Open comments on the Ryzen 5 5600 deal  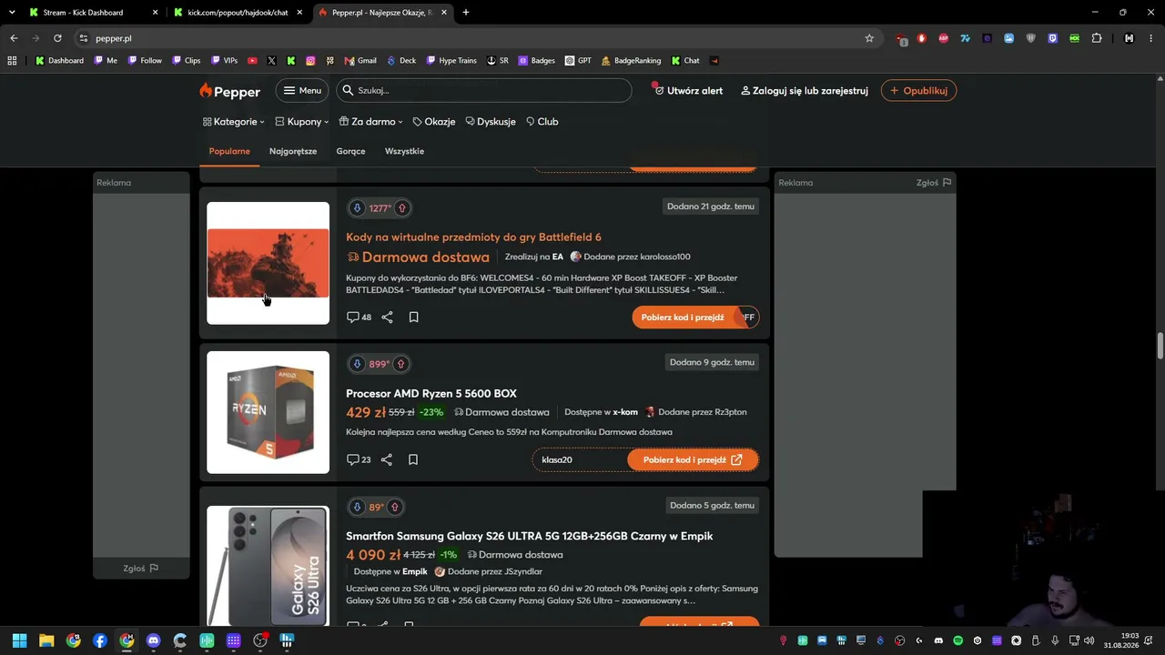359,459
